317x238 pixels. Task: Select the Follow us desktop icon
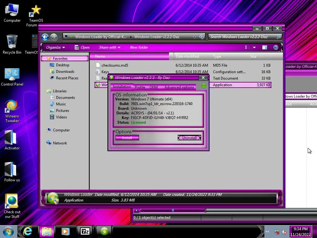(12, 172)
